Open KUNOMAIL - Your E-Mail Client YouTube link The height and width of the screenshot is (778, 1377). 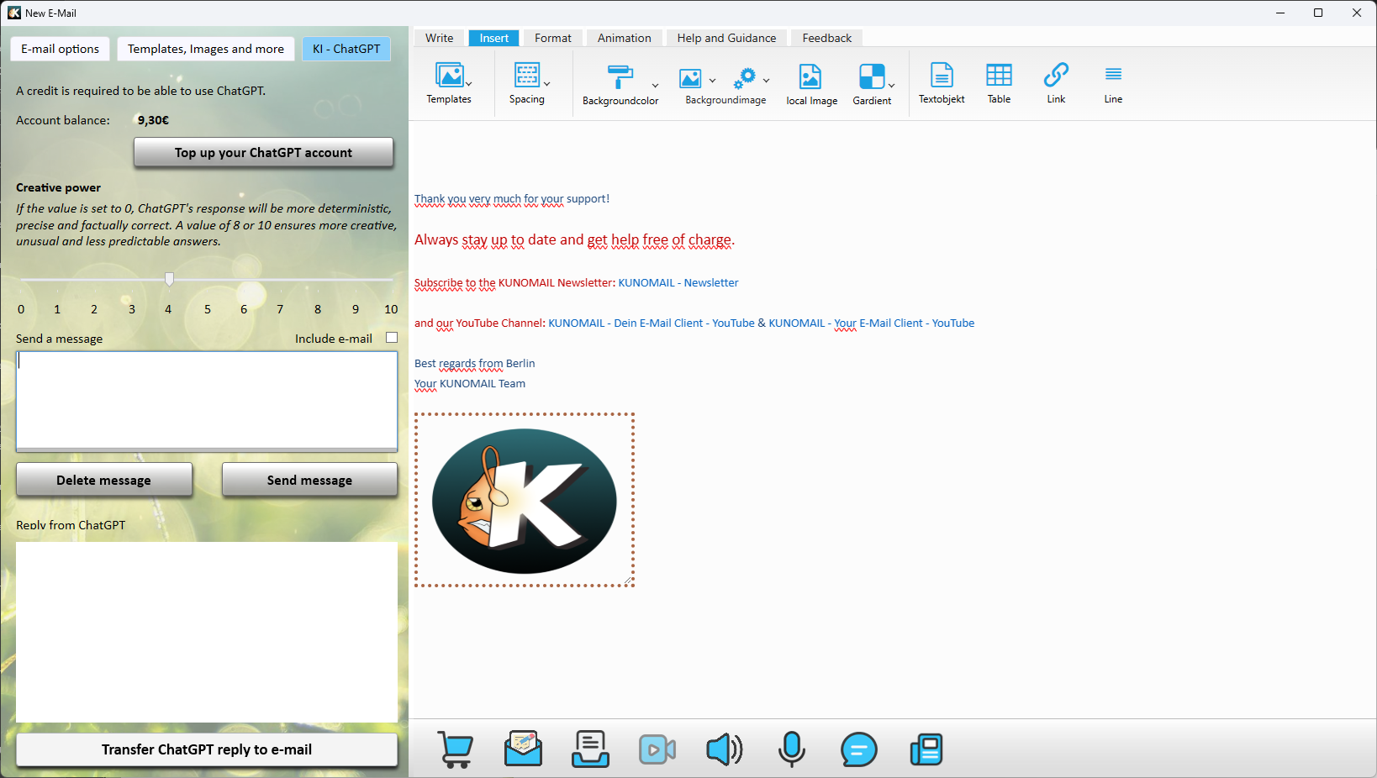coord(872,323)
